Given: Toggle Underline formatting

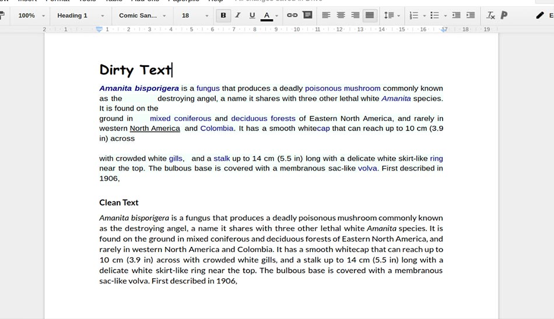Looking at the screenshot, I should (252, 15).
